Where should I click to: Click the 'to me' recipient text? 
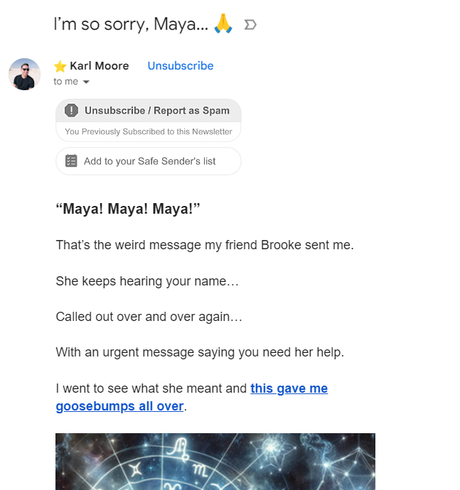point(65,82)
